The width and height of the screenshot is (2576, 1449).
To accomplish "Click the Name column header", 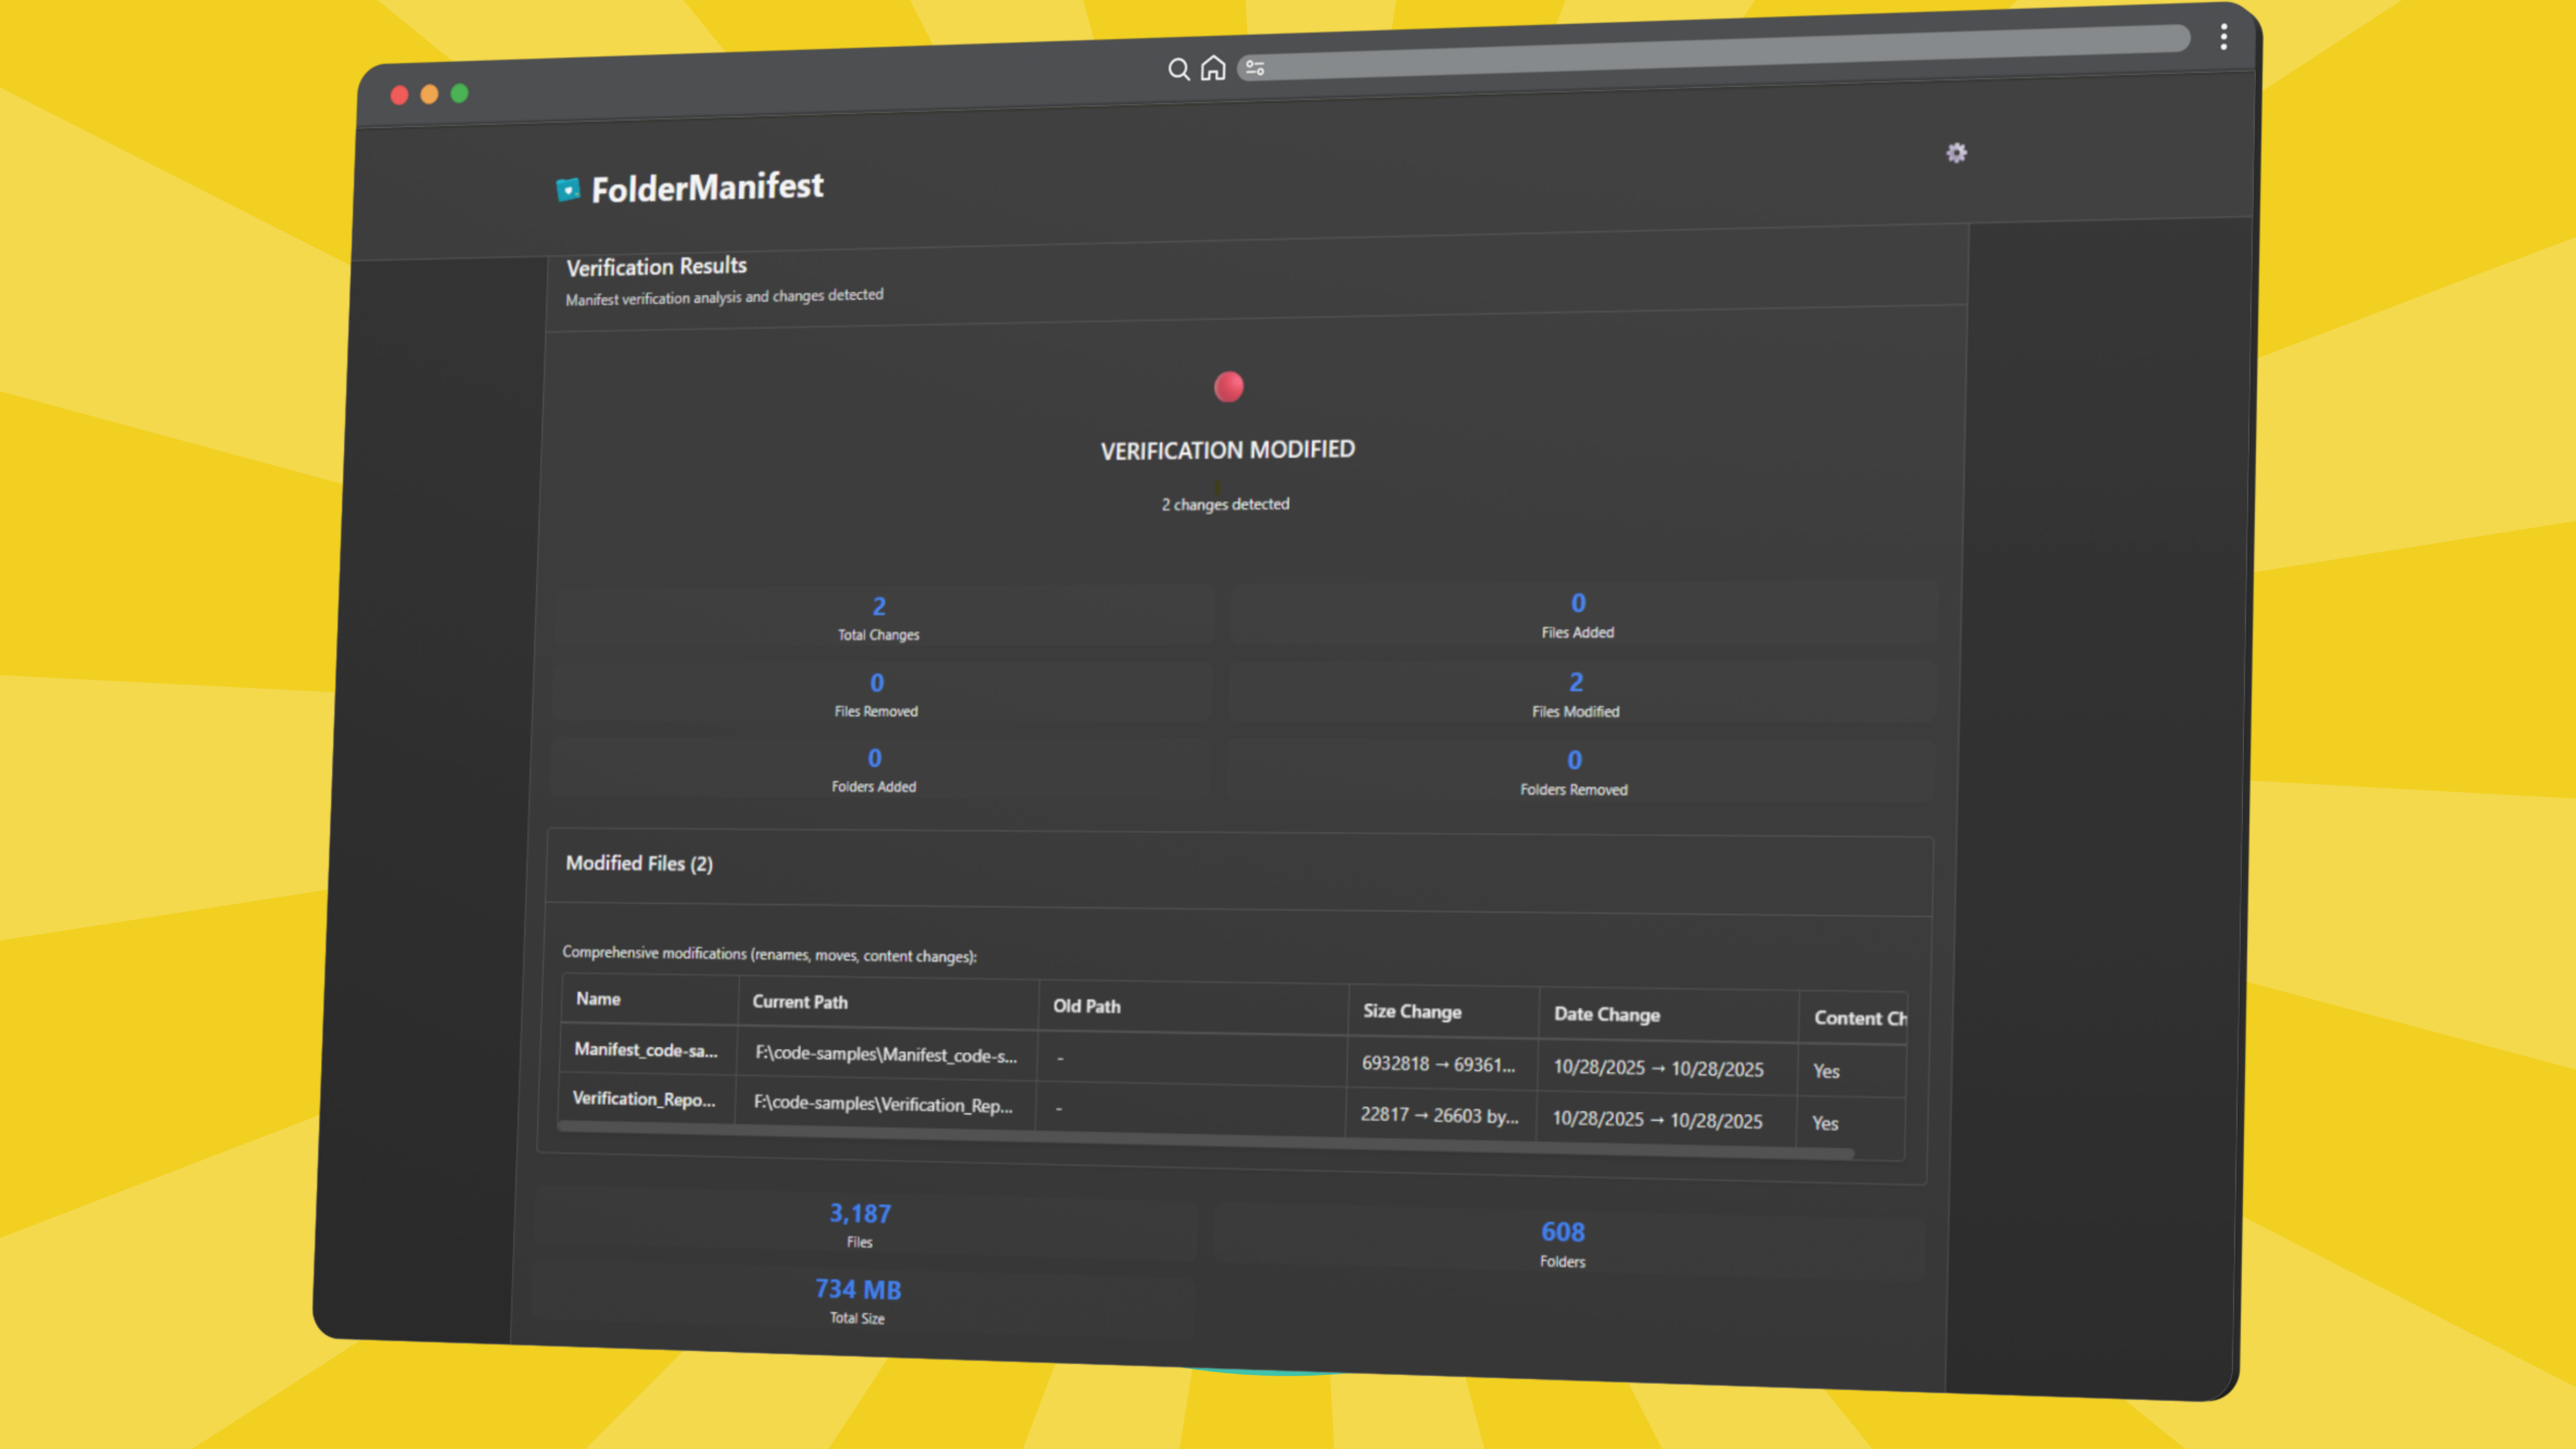I will pyautogui.click(x=598, y=999).
